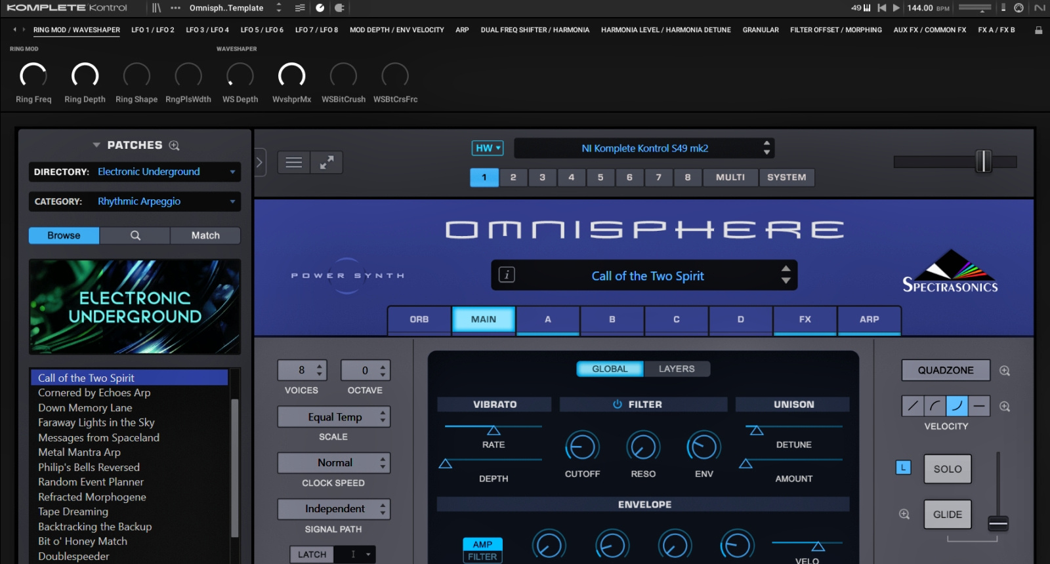Viewport: 1050px width, 564px height.
Task: Open the HW hardware dropdown
Action: [488, 148]
